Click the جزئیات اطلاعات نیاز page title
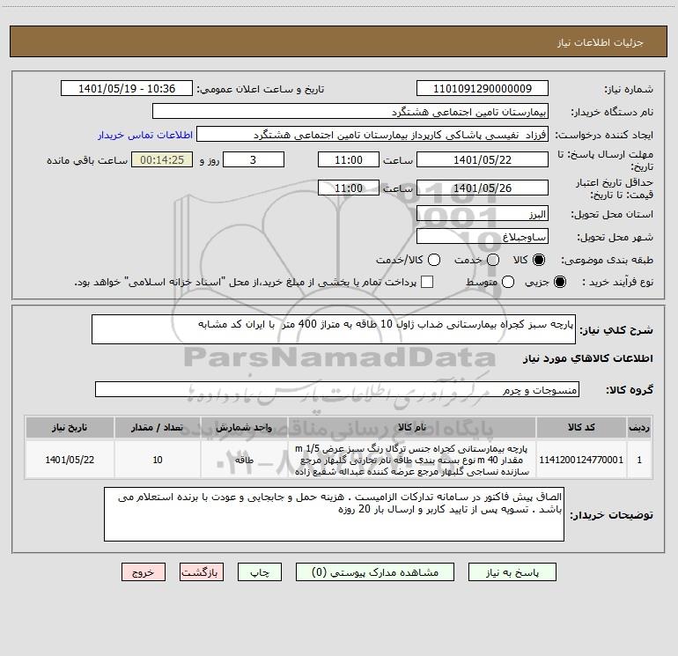This screenshot has width=678, height=656. (x=600, y=42)
